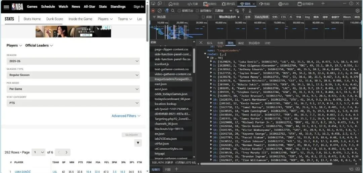Go to previous page arrow in stats table
363x173 pixels.
(x=59, y=152)
